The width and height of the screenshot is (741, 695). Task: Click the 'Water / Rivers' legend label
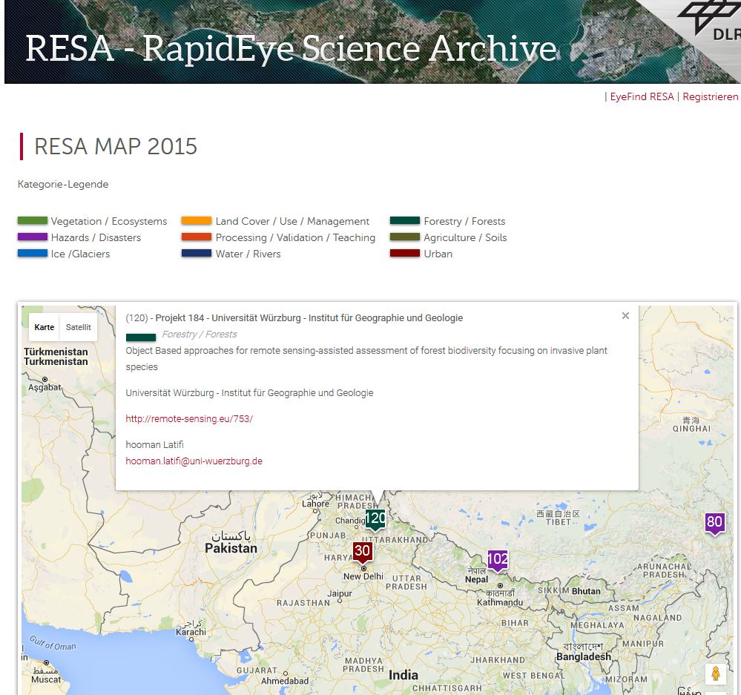pyautogui.click(x=248, y=254)
